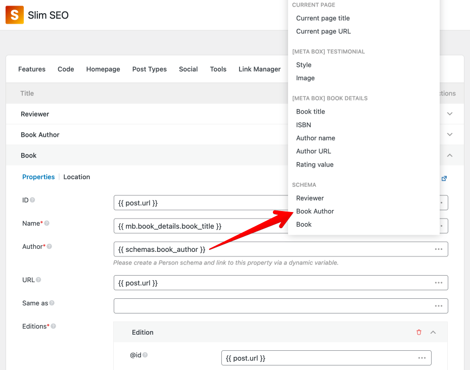
Task: Select the Properties sub-tab
Action: pos(38,177)
